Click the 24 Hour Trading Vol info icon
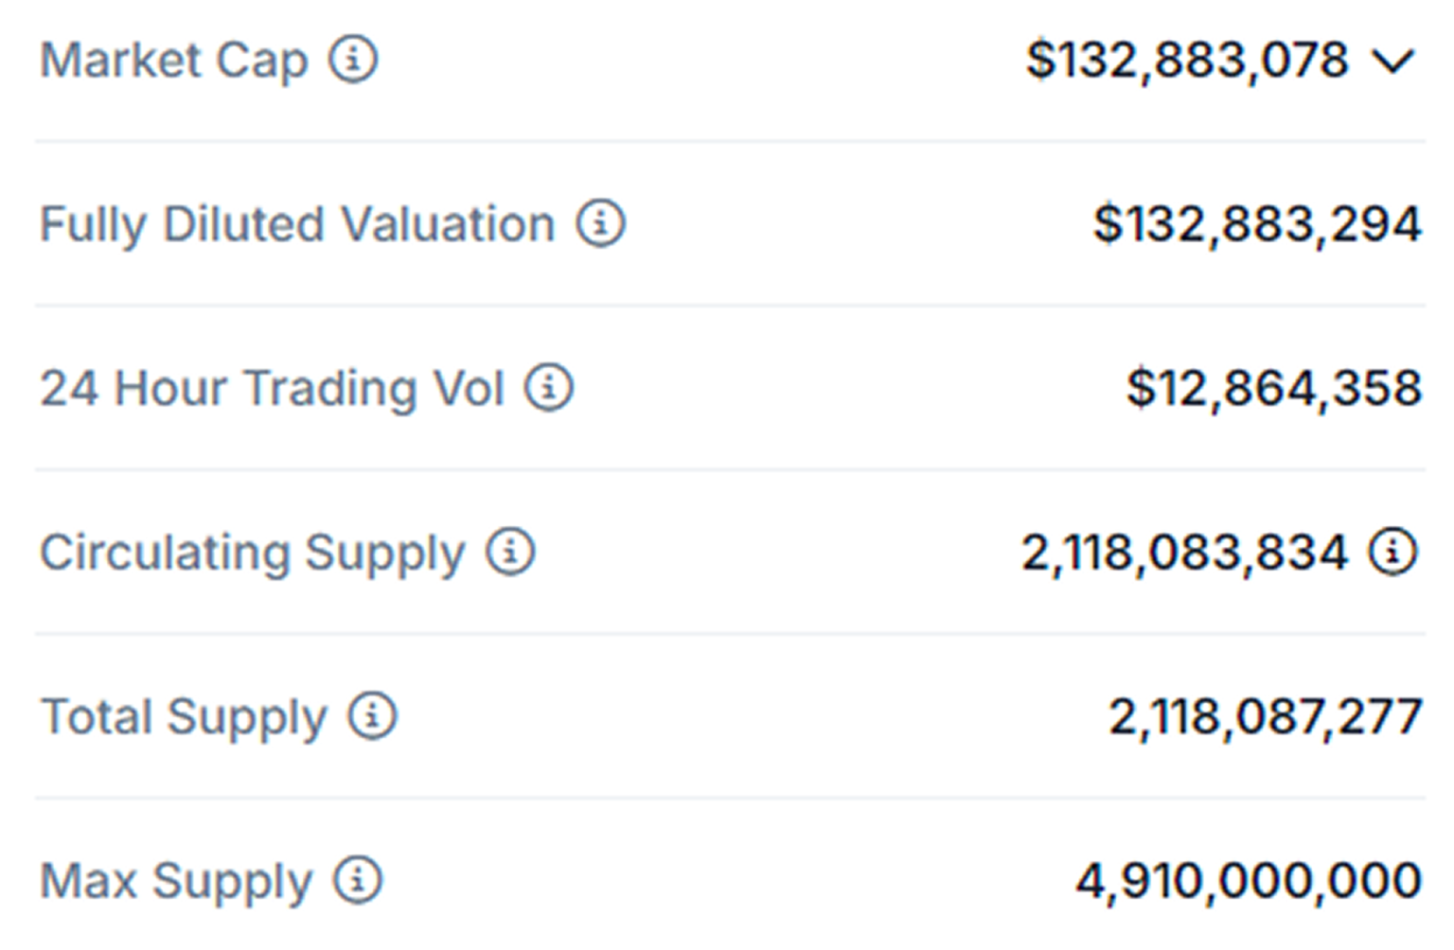This screenshot has height=950, width=1454. (549, 388)
